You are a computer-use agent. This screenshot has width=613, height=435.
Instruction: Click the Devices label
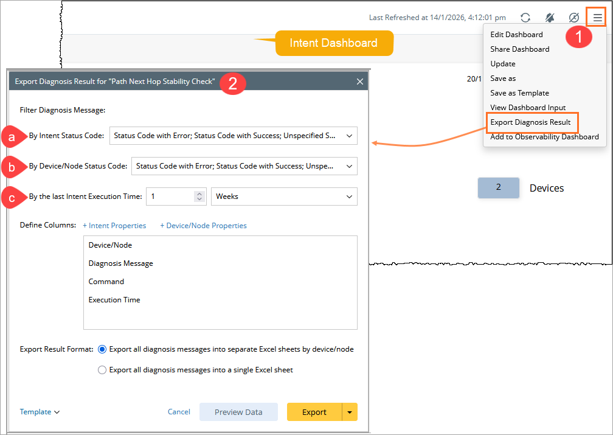(547, 188)
